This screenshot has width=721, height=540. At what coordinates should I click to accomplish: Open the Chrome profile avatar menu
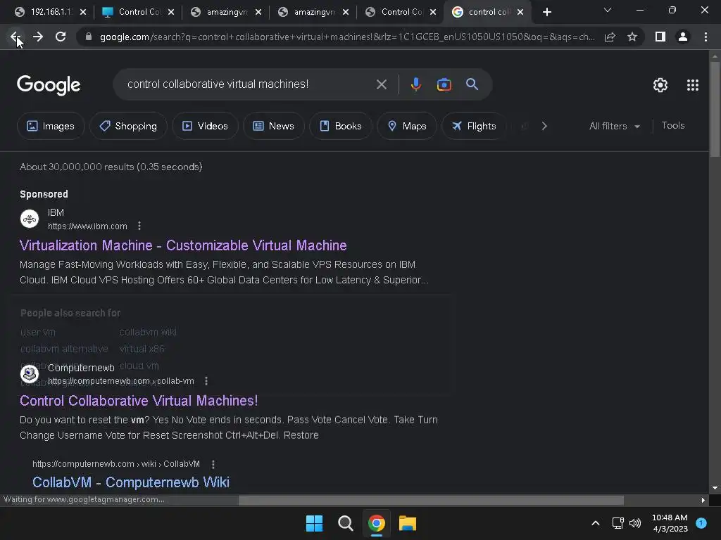coord(683,37)
